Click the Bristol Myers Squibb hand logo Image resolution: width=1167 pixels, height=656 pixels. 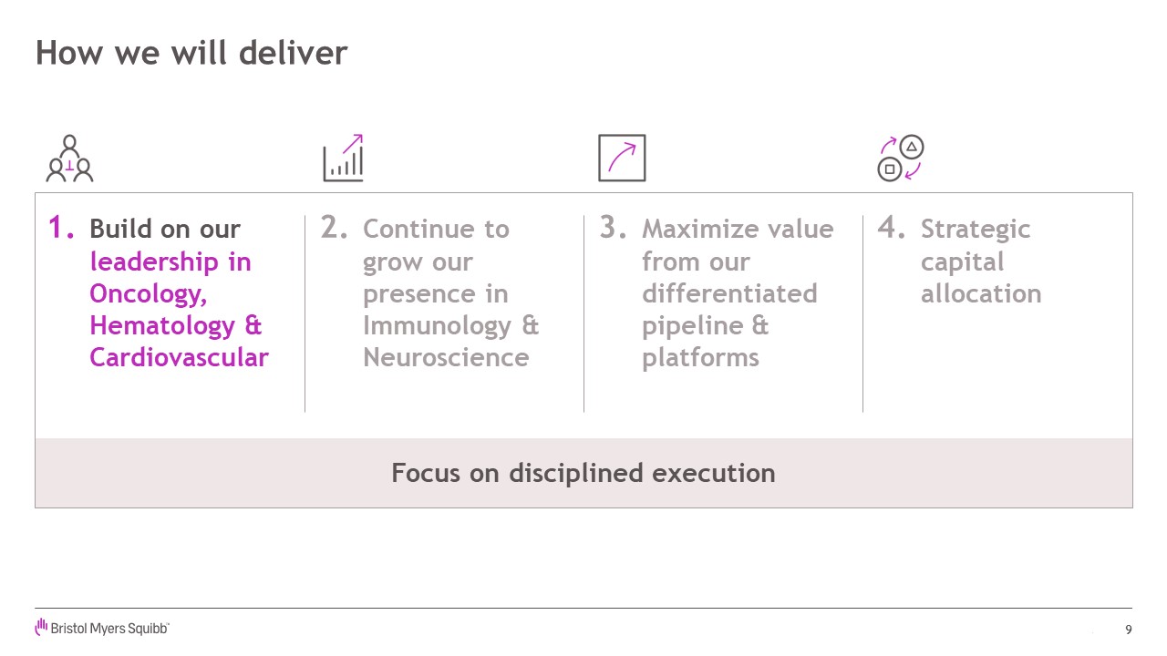click(41, 627)
